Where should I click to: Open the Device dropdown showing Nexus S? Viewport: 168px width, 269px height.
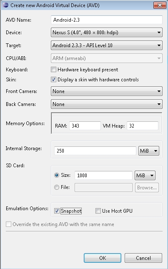pyautogui.click(x=107, y=33)
